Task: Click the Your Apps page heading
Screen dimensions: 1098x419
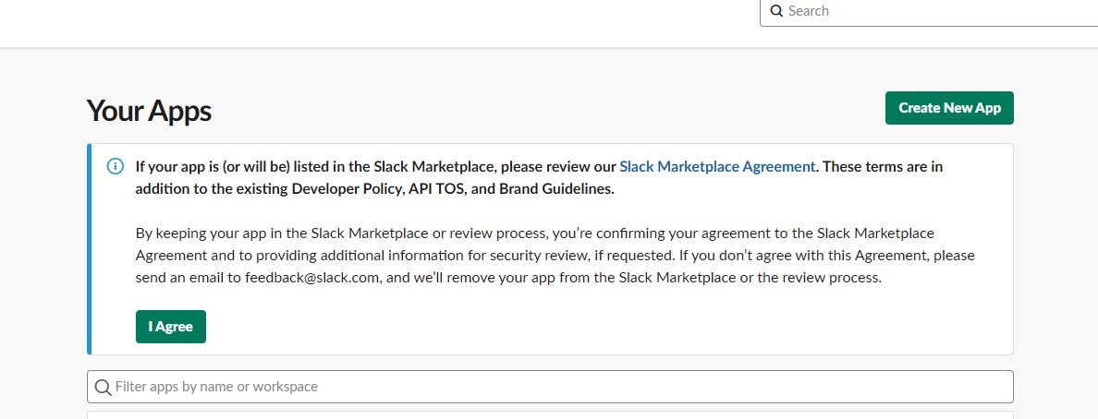Action: 149,111
